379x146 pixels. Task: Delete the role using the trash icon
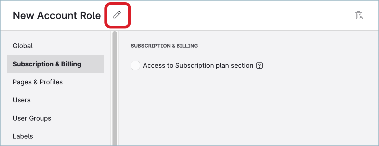pos(359,15)
